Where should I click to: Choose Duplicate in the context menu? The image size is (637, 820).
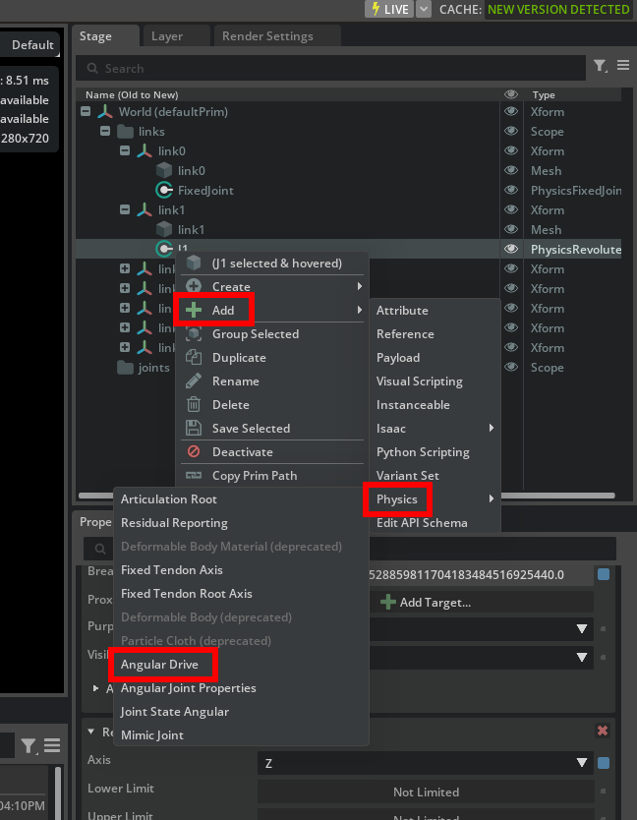point(239,358)
